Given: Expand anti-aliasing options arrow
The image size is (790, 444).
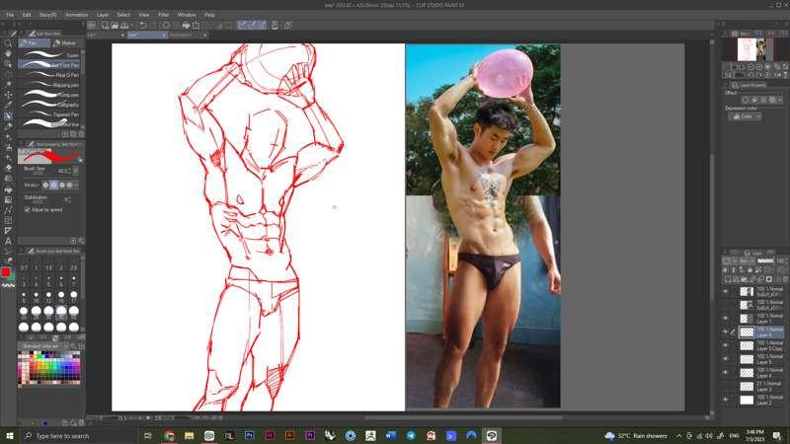Looking at the screenshot, I should [x=76, y=185].
